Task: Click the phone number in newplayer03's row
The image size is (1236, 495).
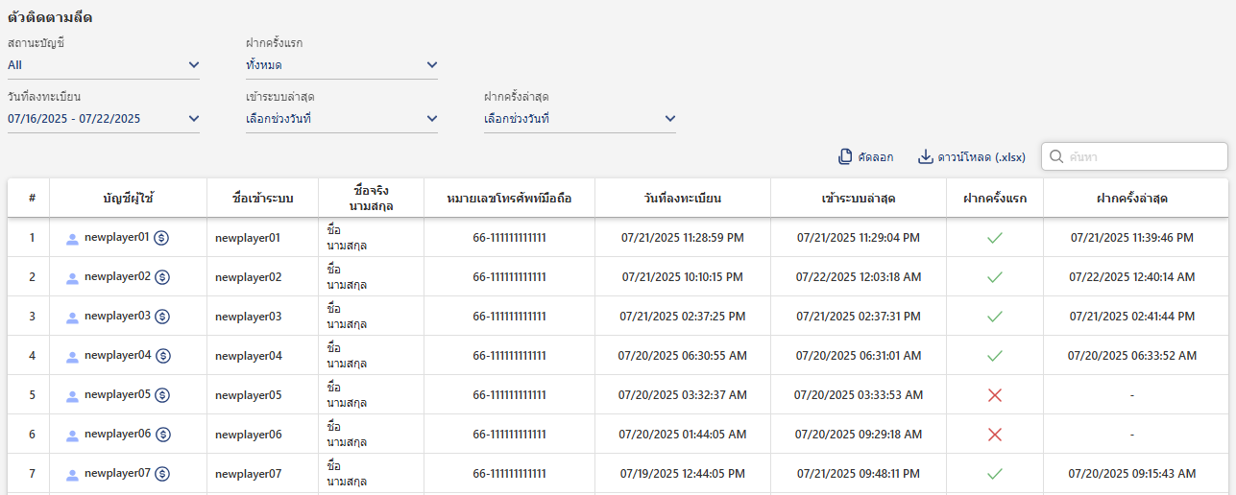Action: tap(510, 317)
